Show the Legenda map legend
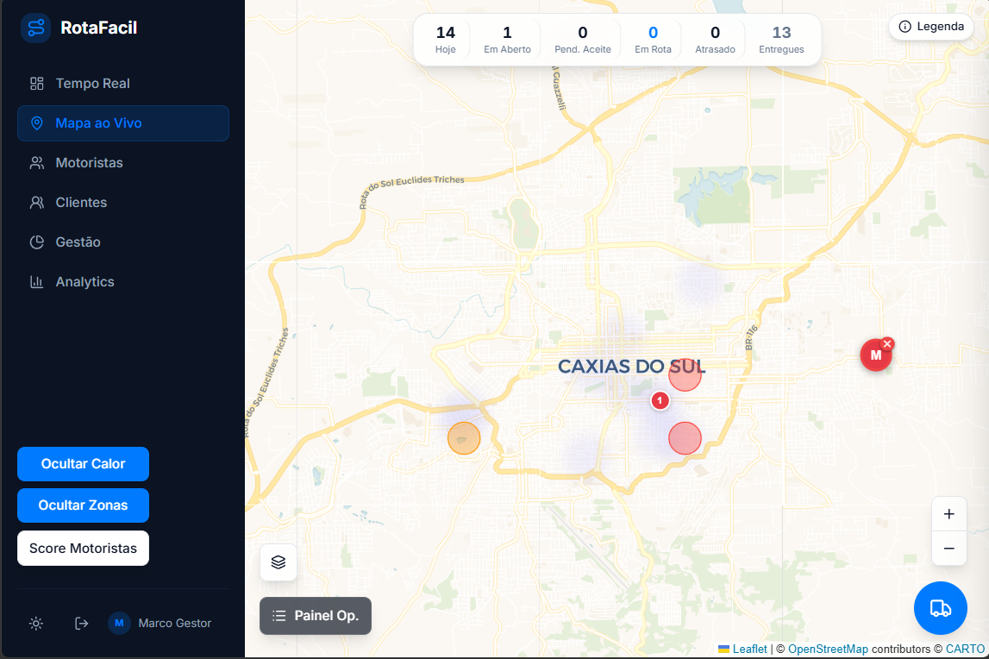The height and width of the screenshot is (659, 989). (931, 27)
